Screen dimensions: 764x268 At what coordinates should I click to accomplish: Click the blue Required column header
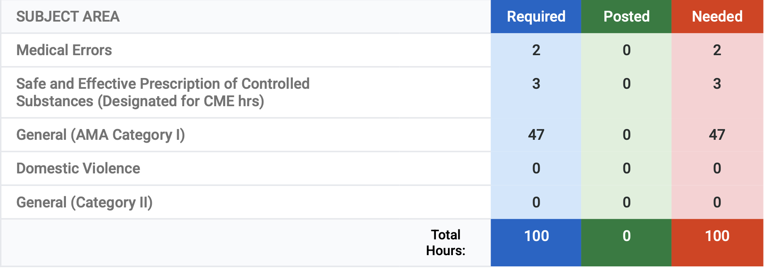(x=536, y=17)
